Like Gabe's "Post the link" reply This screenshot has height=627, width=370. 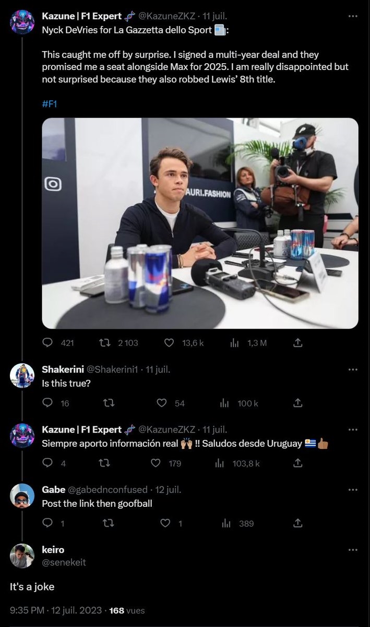(x=165, y=523)
